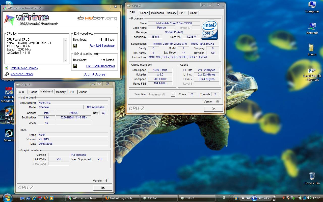Click Install Missing Libraries link
Viewport: 323px width, 202px height.
pyautogui.click(x=24, y=68)
